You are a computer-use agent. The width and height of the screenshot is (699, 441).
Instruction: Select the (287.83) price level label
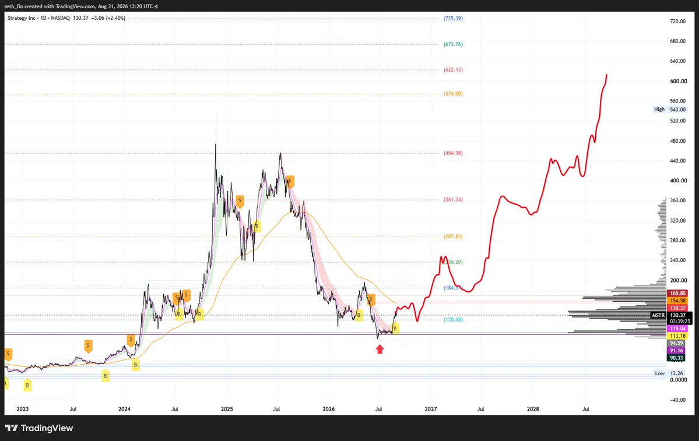tap(453, 237)
